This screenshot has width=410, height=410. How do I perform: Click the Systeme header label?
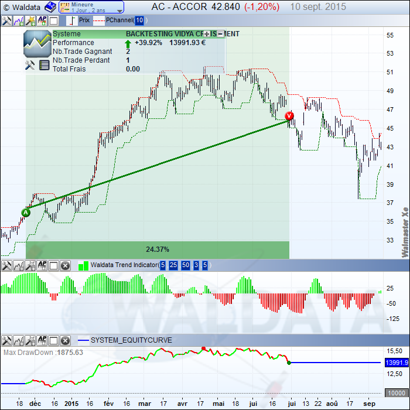67,34
